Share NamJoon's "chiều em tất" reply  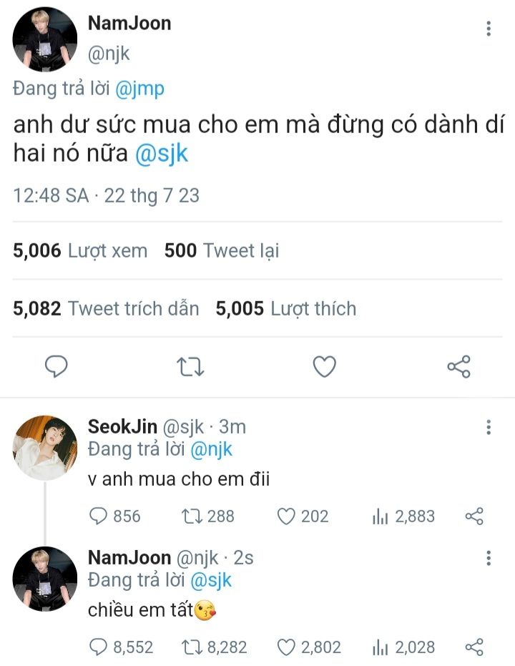(x=474, y=647)
